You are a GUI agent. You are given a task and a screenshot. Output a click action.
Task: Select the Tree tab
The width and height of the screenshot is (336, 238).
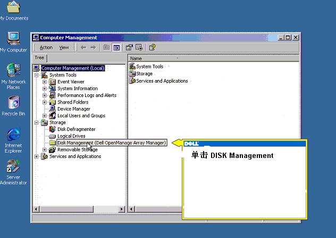[39, 58]
